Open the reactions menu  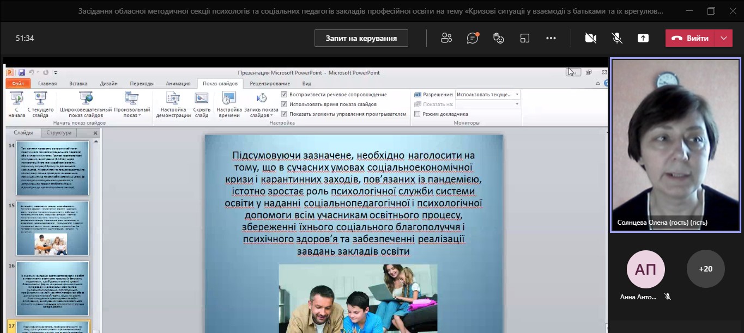498,38
